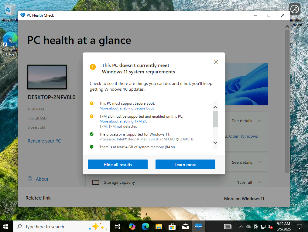Collapse the first See details chevron
Screen dimensions: 308x232
coord(260,121)
